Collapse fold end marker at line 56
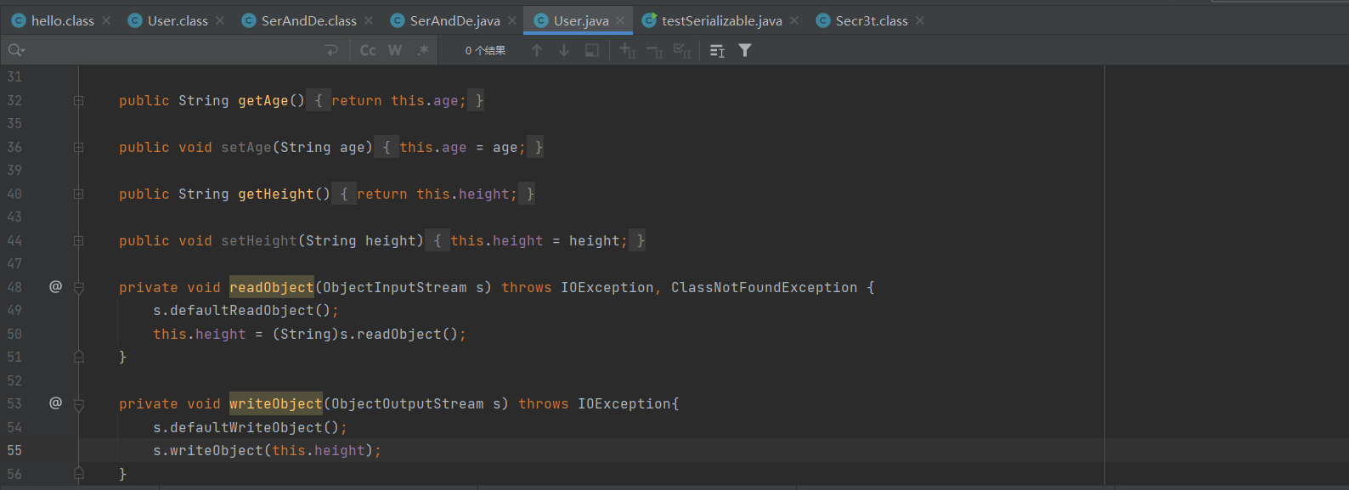Screen dimensions: 1349x490 click(78, 474)
